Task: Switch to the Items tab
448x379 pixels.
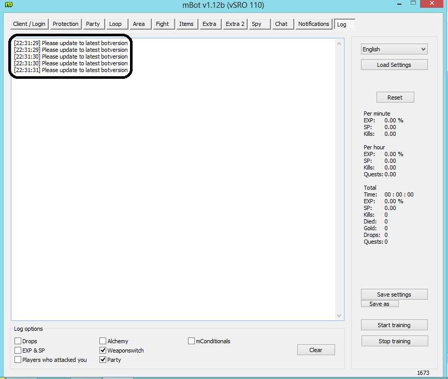Action: point(186,24)
